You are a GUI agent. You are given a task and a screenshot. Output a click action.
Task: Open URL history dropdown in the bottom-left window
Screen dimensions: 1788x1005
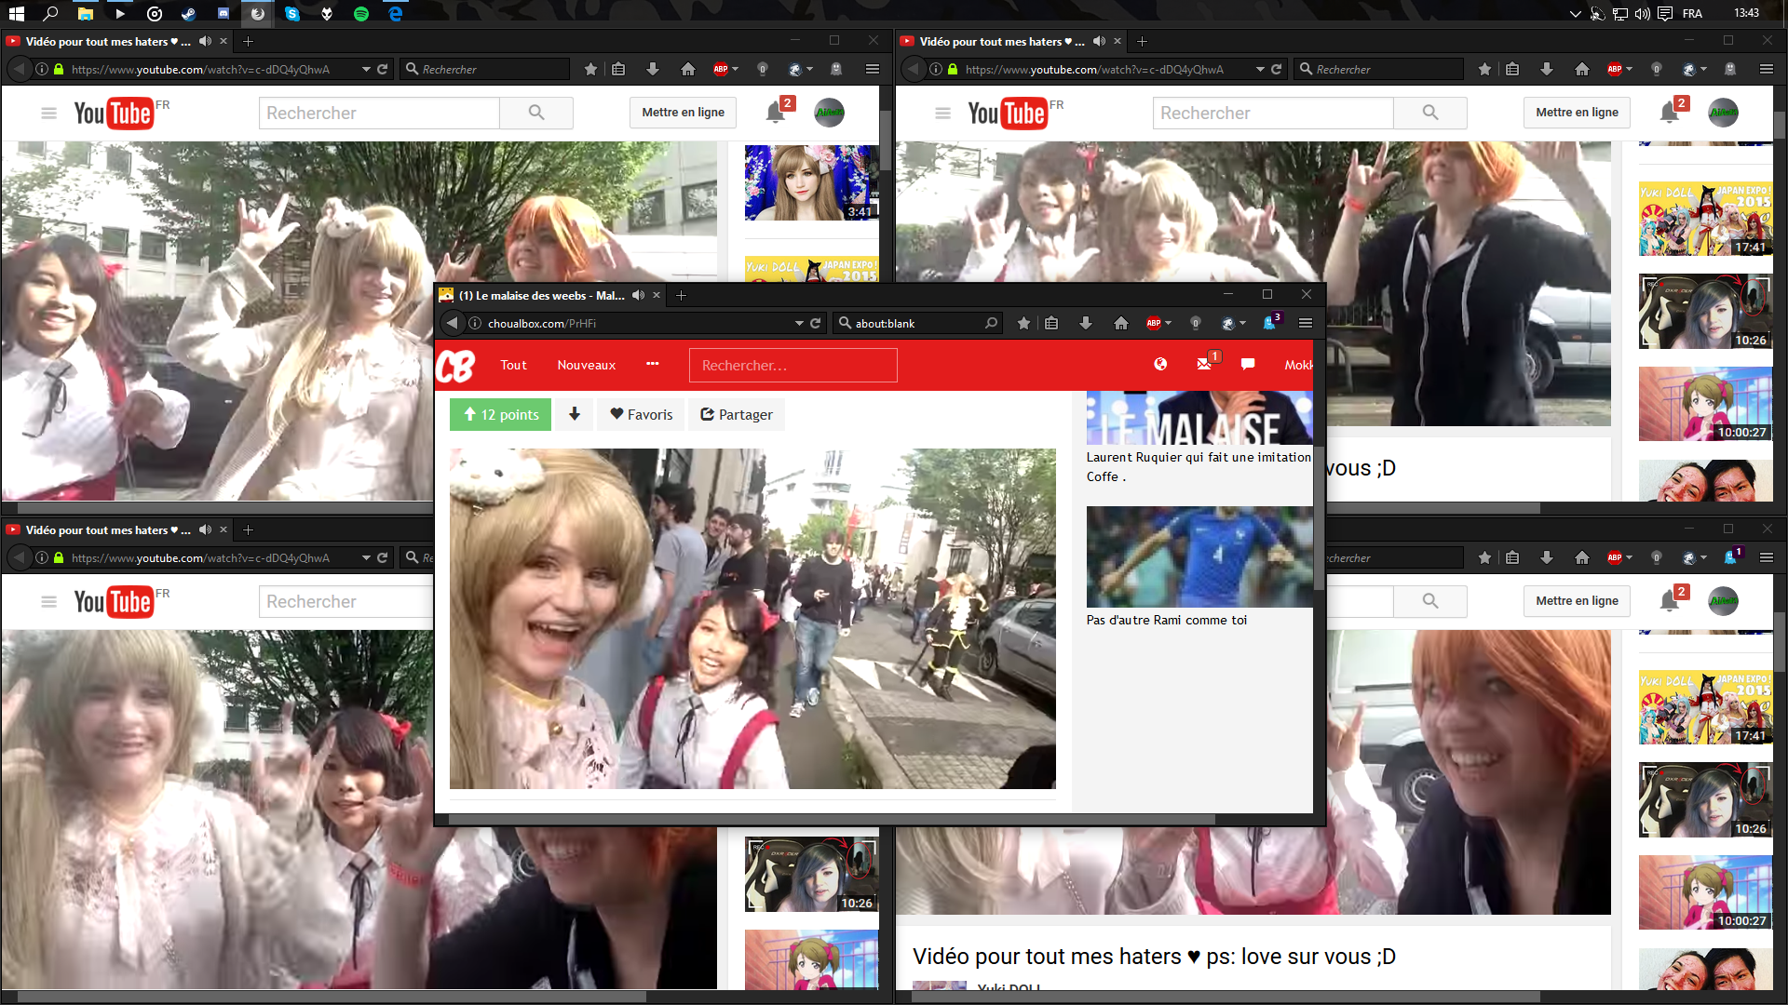click(366, 558)
